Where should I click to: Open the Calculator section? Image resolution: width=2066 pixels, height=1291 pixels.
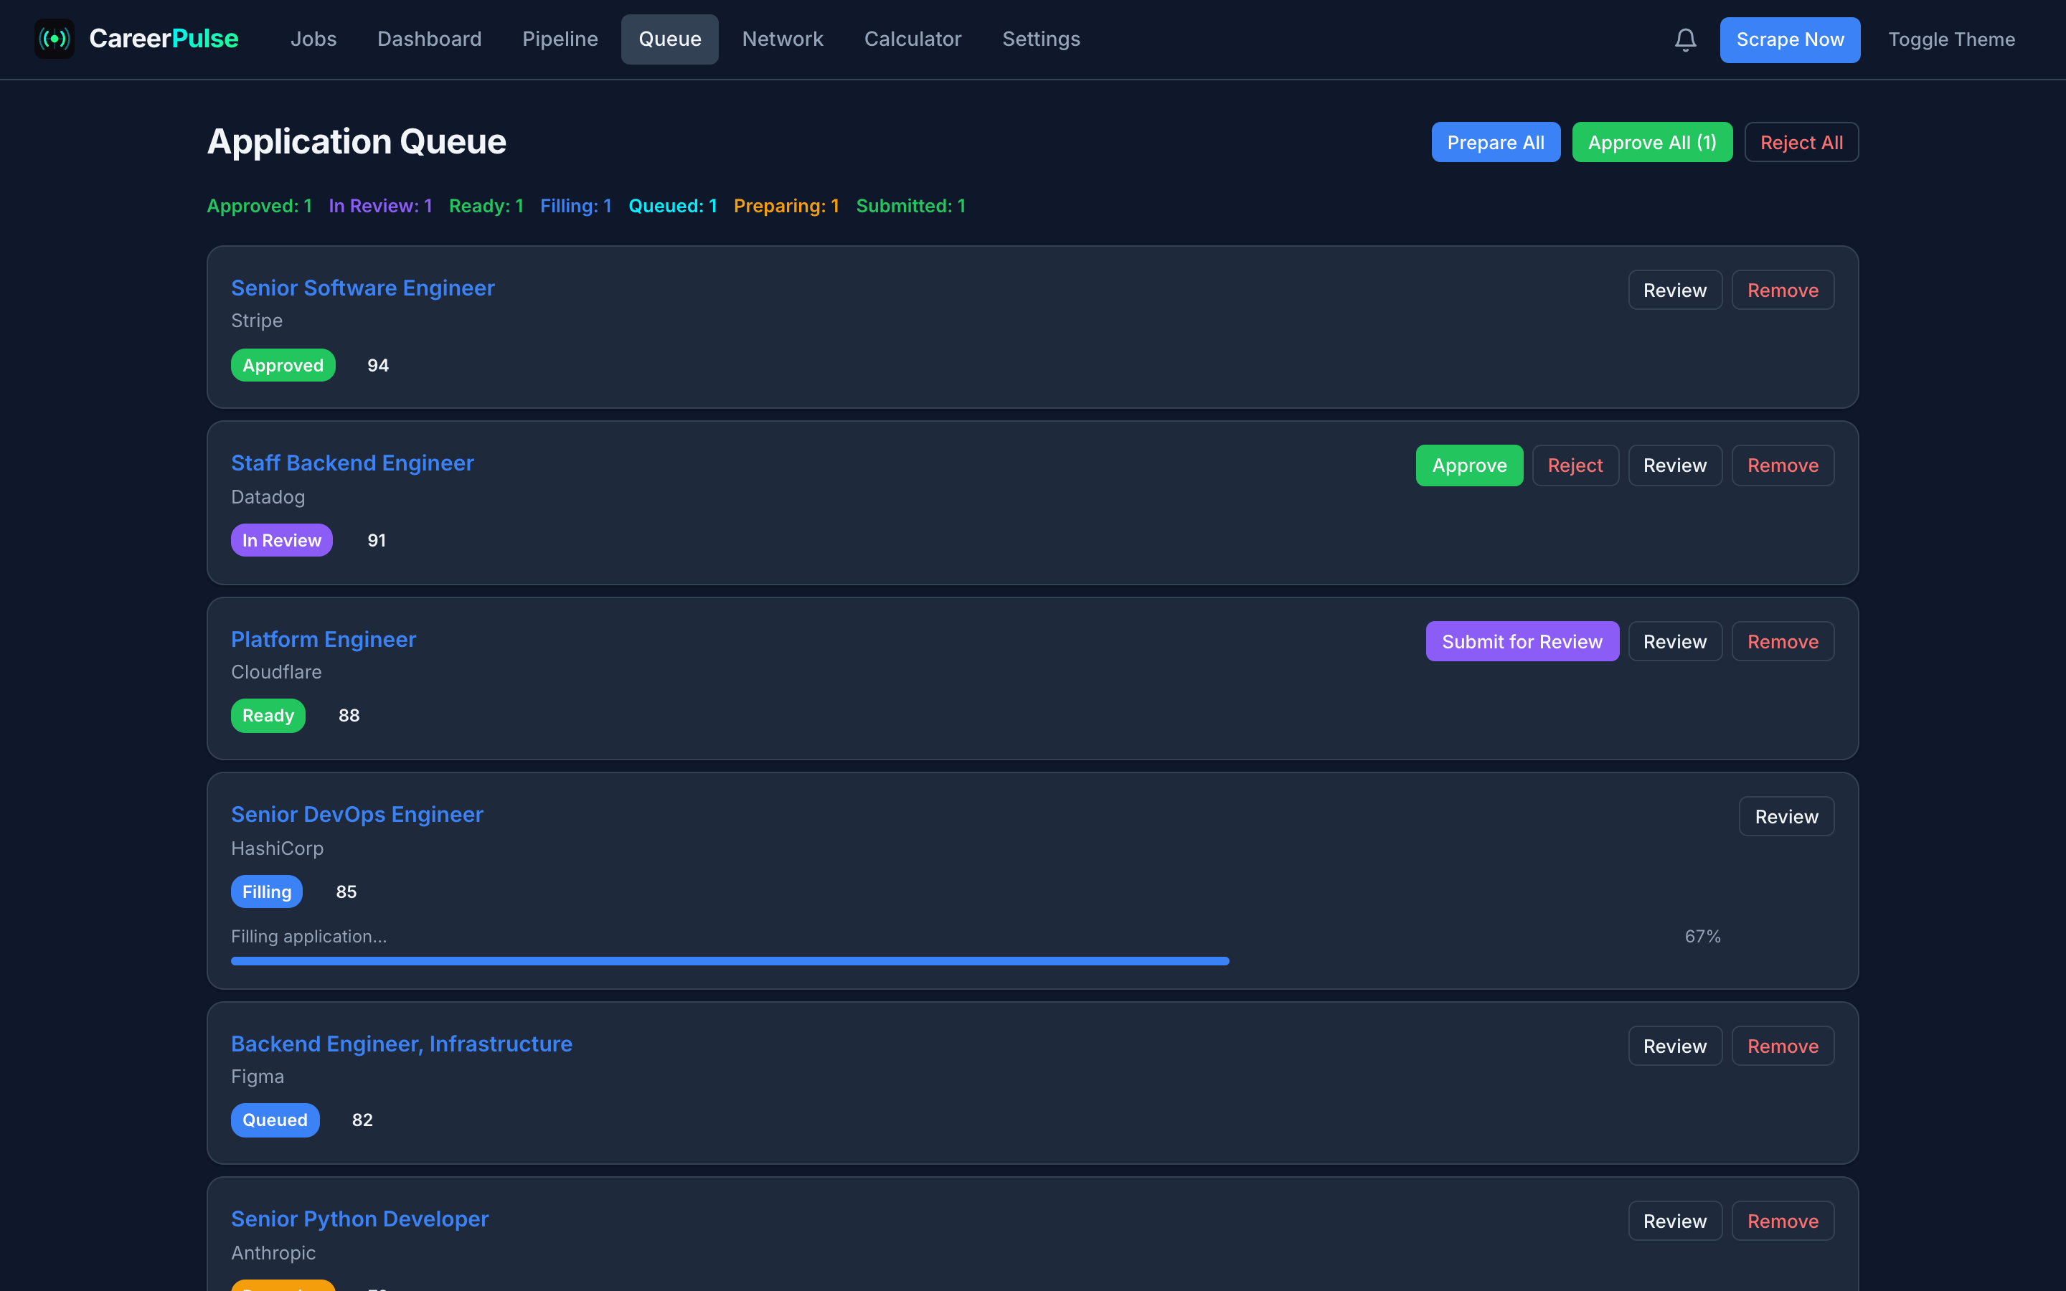912,39
